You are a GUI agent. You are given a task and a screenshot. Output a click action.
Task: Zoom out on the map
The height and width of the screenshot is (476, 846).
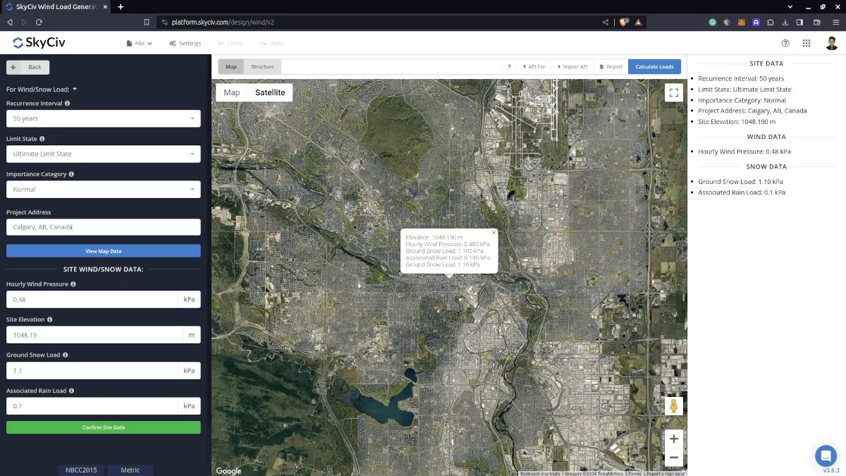pyautogui.click(x=673, y=458)
